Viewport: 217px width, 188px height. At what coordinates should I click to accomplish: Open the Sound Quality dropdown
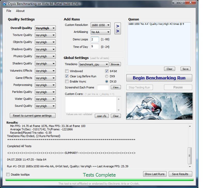[x=45, y=106]
